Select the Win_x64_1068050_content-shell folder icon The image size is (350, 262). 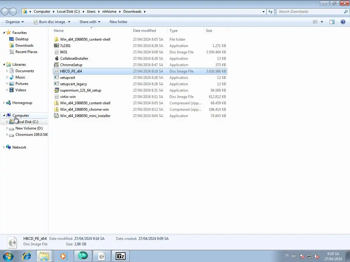point(57,39)
